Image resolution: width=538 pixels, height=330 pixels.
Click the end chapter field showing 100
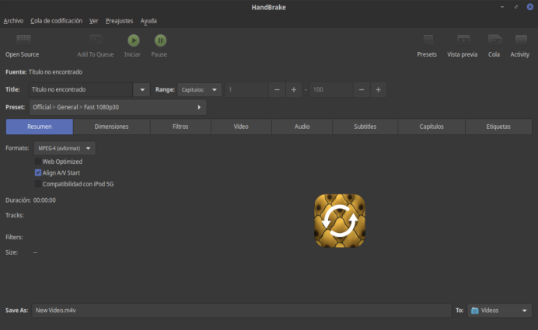[331, 90]
